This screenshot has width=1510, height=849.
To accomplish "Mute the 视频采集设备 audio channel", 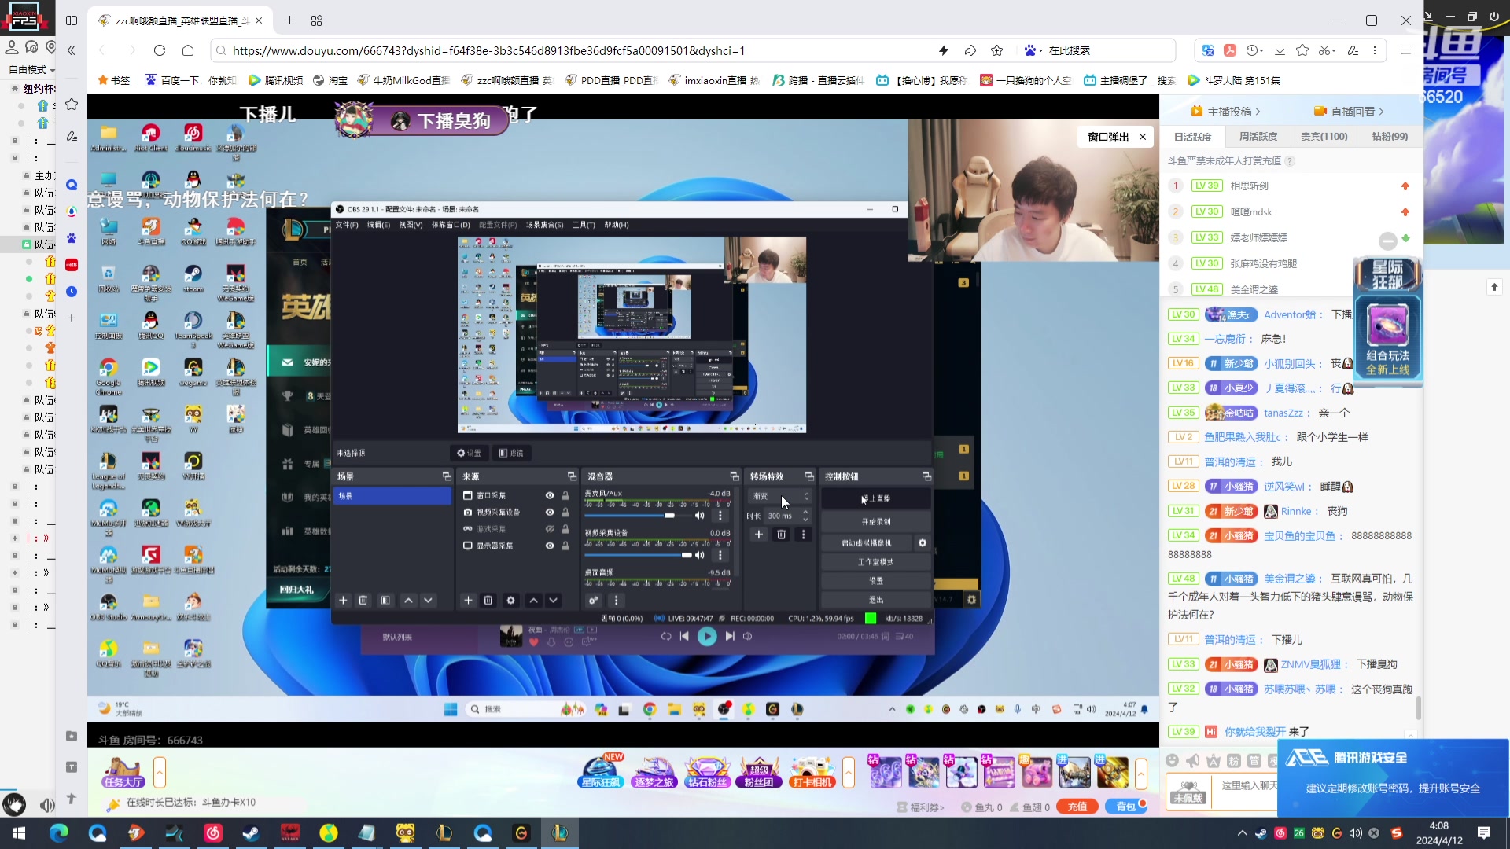I will point(699,555).
